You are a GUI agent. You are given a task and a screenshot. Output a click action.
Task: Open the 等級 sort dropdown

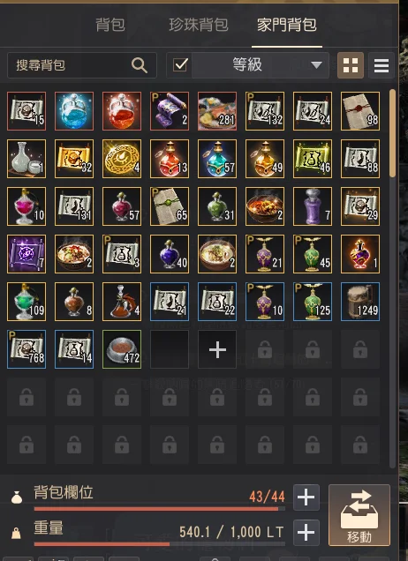261,65
